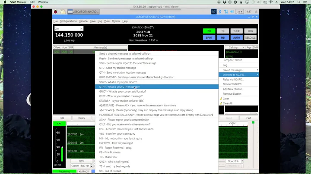The height and width of the screenshot is (174, 311).
Task: Click the Offset column header
Action: [57, 47]
